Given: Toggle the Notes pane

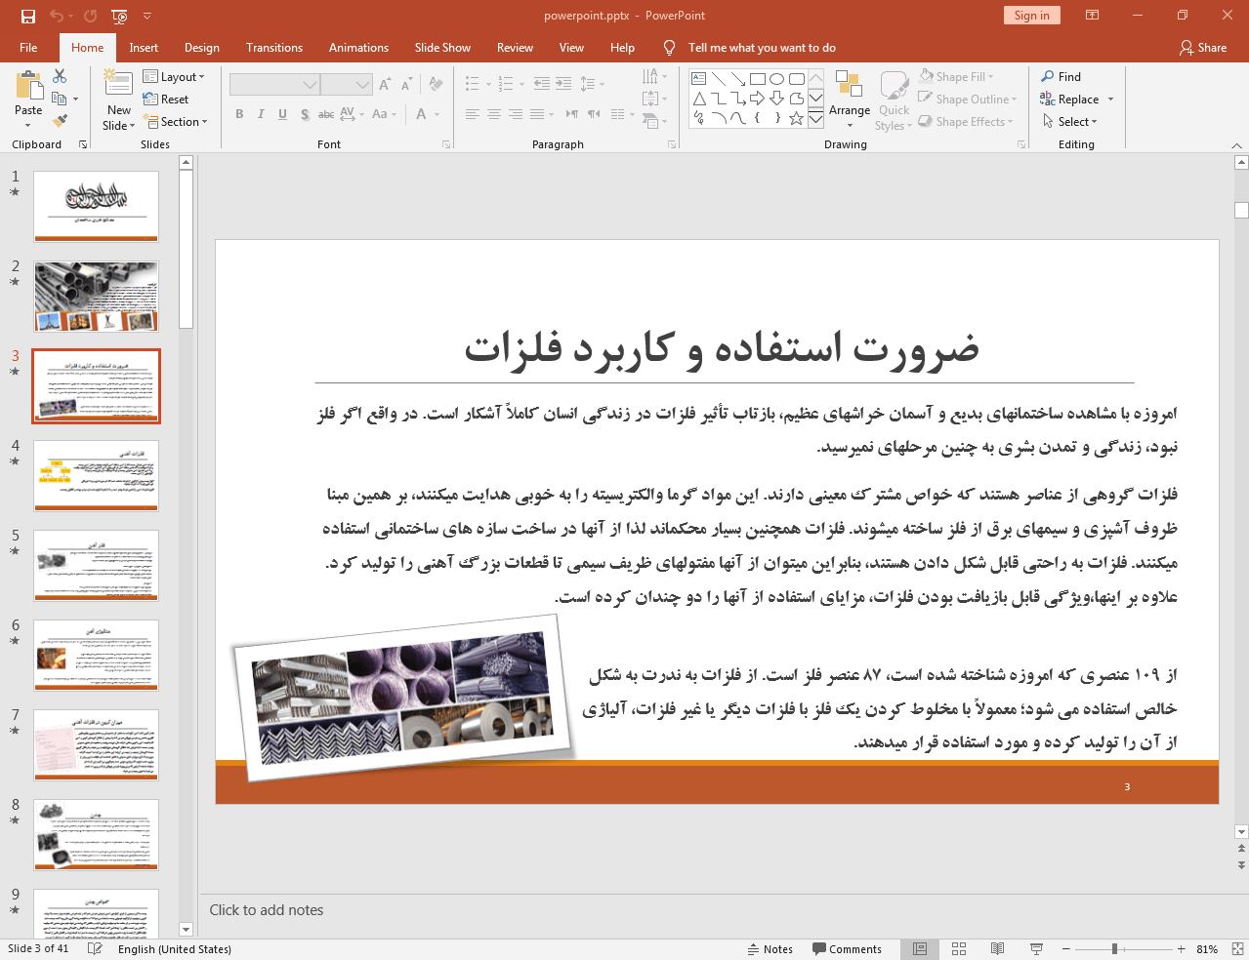Looking at the screenshot, I should click(770, 949).
